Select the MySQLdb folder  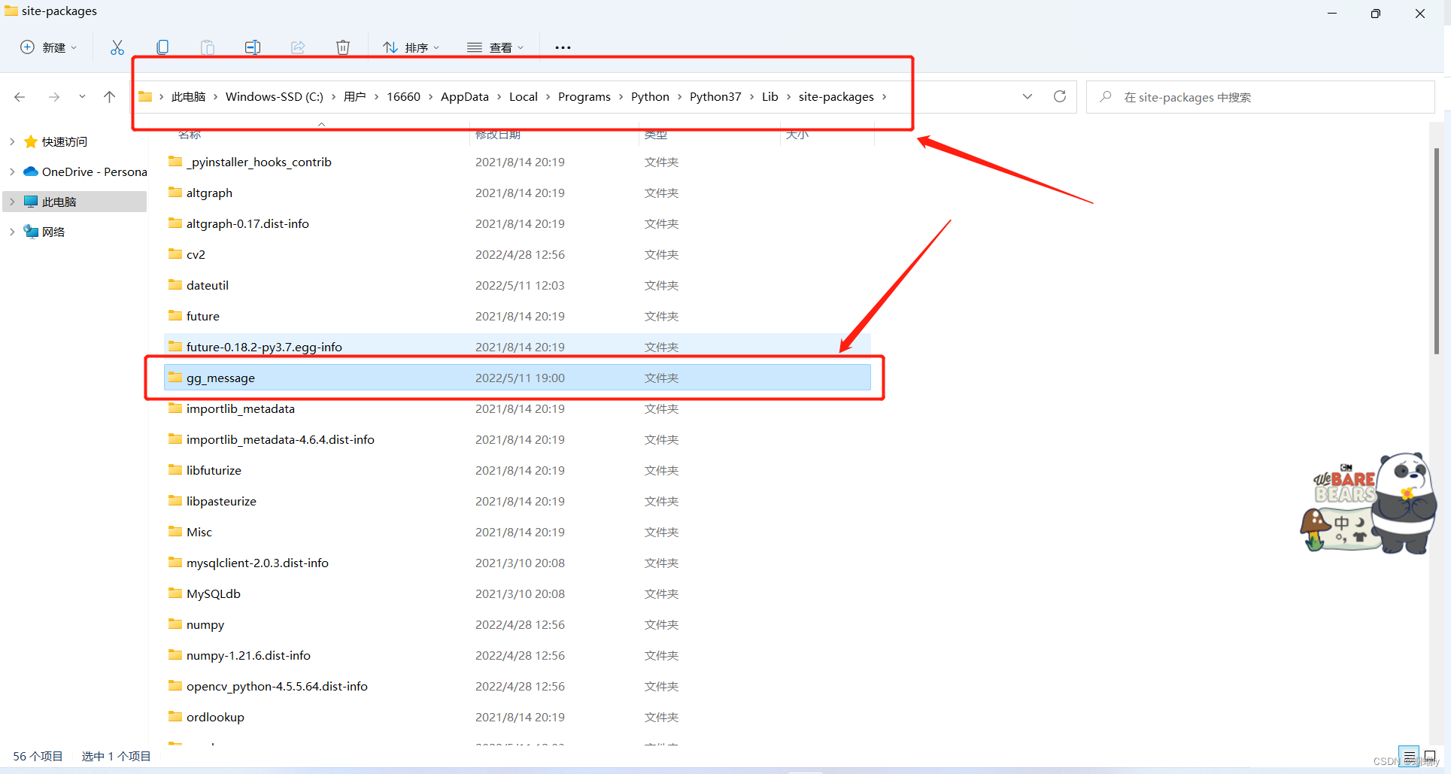coord(517,593)
